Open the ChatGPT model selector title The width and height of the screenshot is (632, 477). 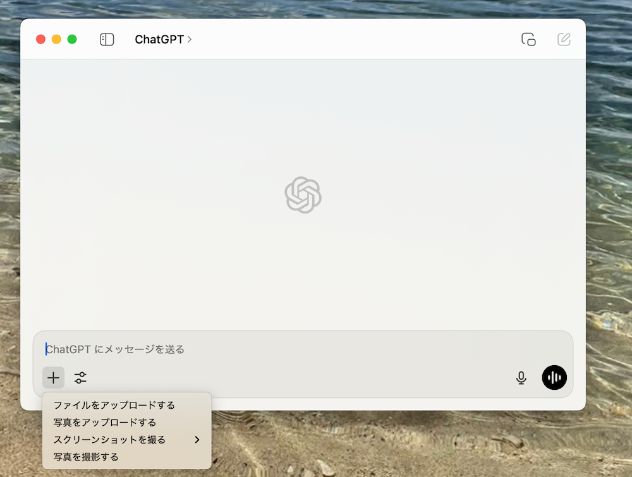click(x=159, y=39)
